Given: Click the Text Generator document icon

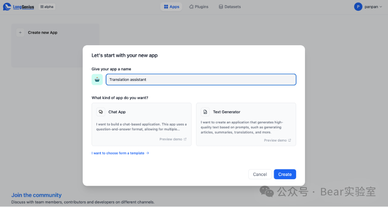Looking at the screenshot, I should point(205,112).
